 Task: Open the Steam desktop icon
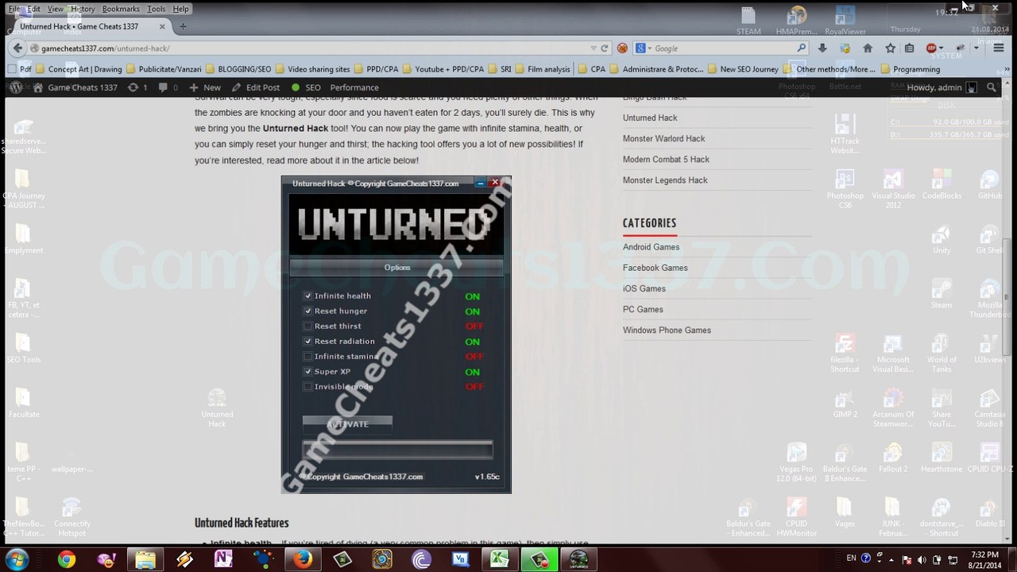pos(942,293)
